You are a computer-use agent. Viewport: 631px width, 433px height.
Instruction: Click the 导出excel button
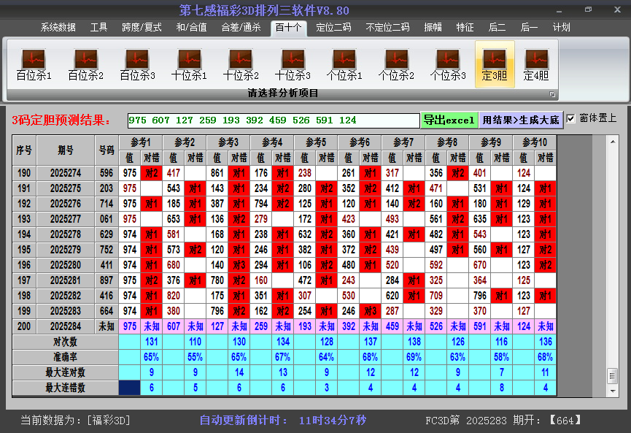pyautogui.click(x=449, y=120)
